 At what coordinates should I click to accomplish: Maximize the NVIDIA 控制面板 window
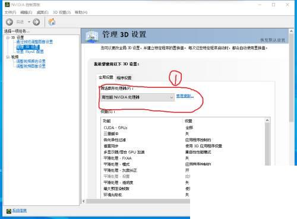(x=273, y=5)
